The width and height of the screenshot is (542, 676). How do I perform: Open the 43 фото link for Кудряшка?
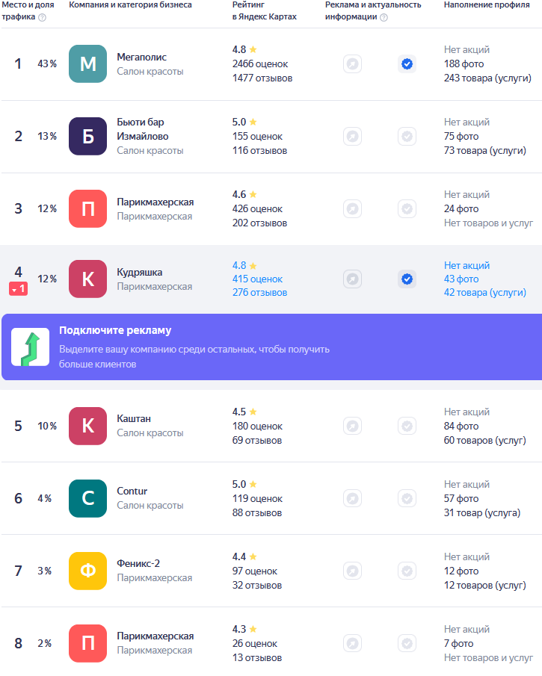coord(461,279)
